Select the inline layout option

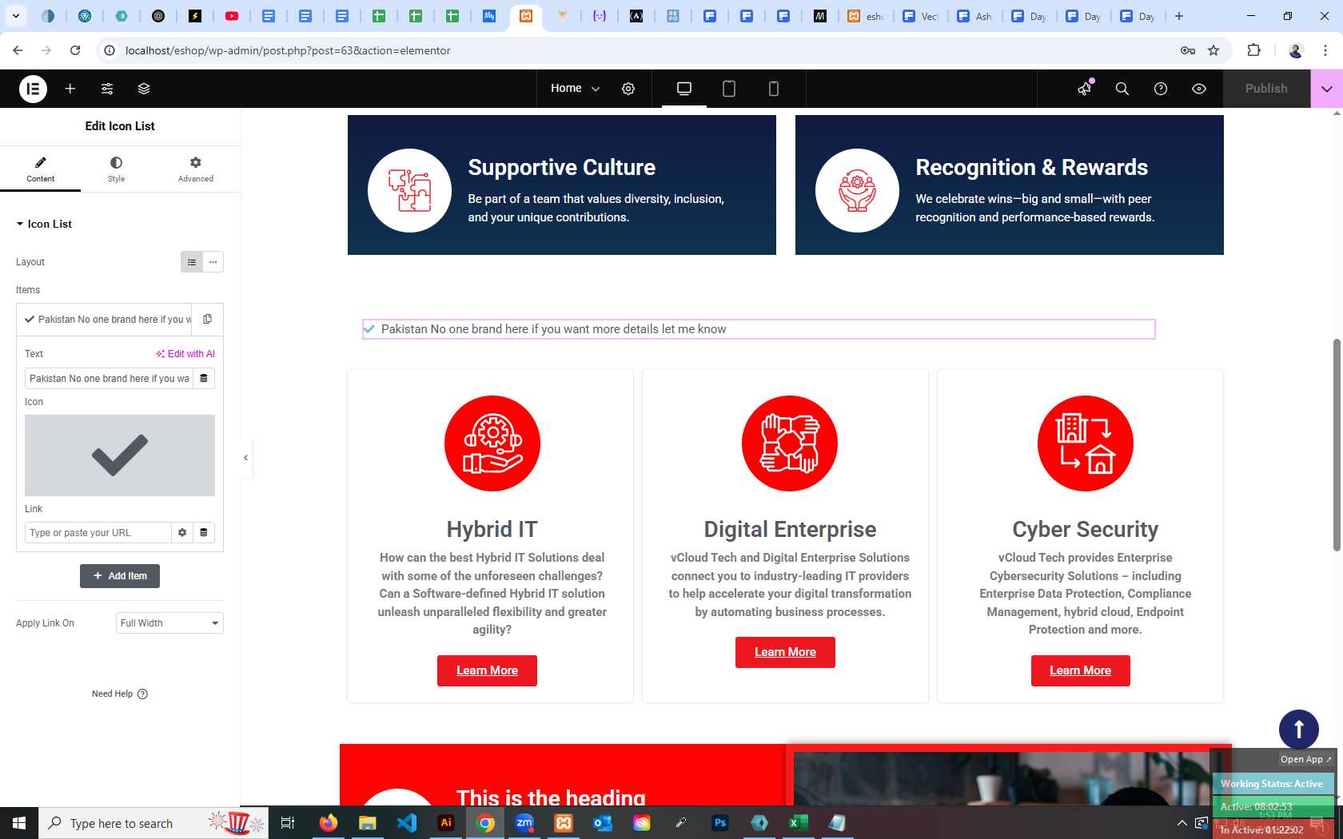coord(213,262)
